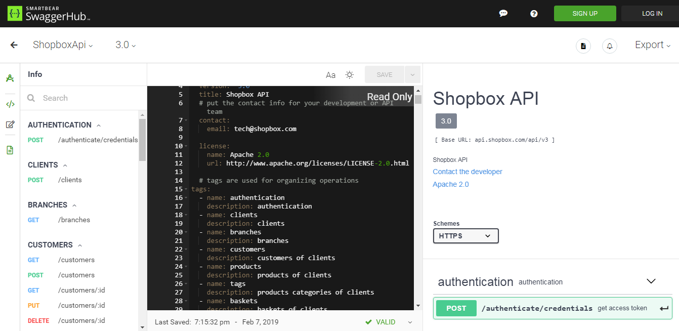The width and height of the screenshot is (679, 331).
Task: Select GET /branches in sidebar
Action: point(59,220)
